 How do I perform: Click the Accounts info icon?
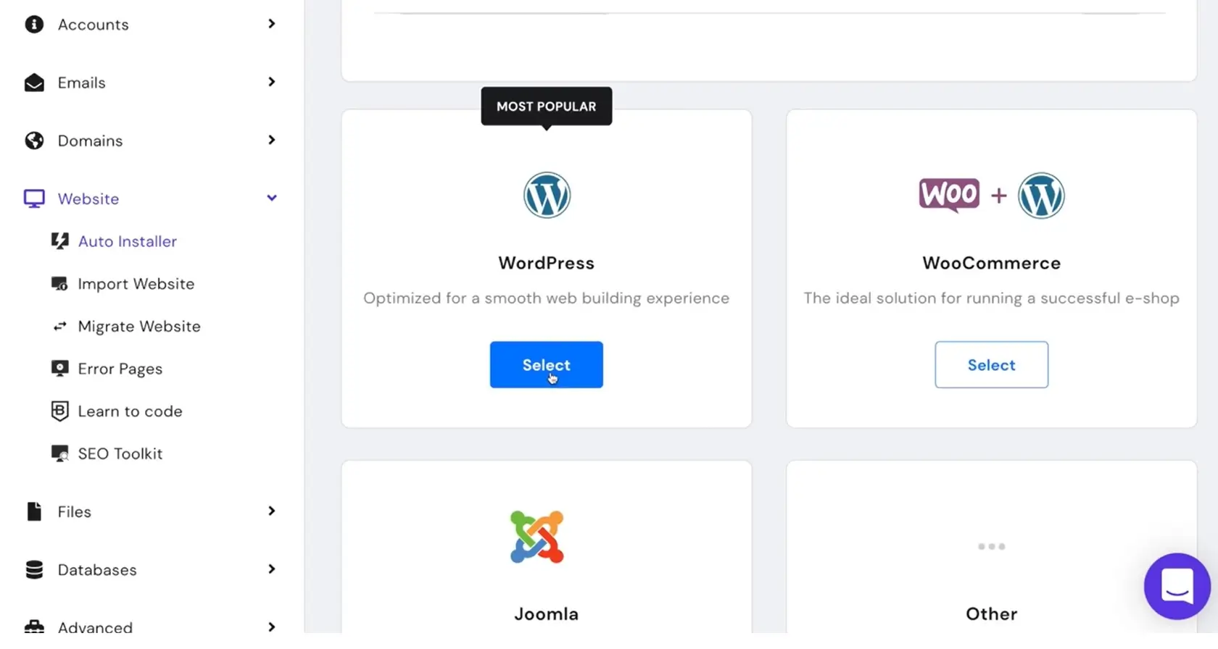(34, 24)
